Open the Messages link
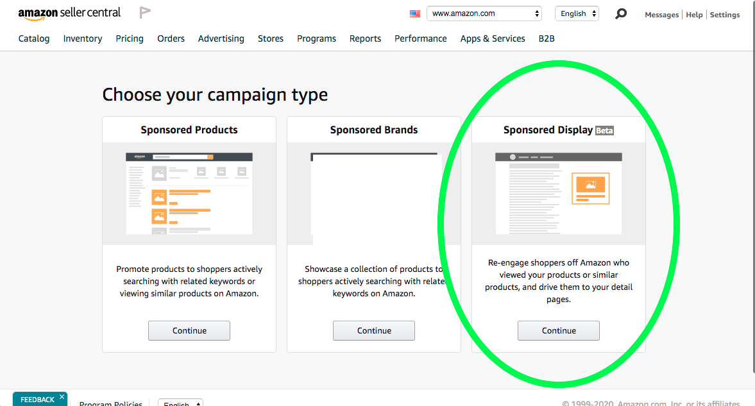The height and width of the screenshot is (406, 755). tap(661, 15)
